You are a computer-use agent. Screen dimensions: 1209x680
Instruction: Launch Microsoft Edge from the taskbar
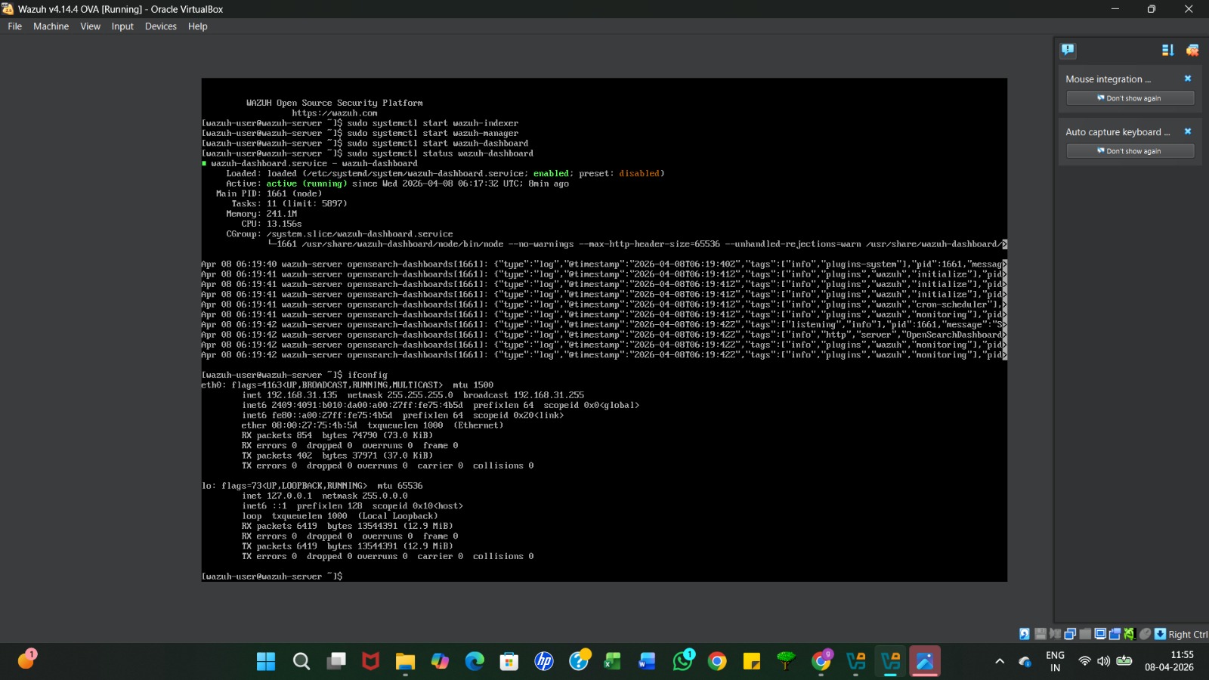pyautogui.click(x=475, y=662)
